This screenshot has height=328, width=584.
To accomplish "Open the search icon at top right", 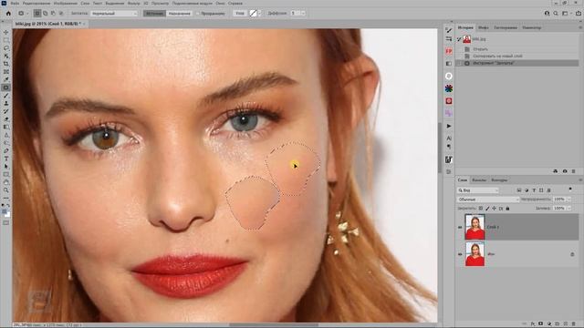I will (556, 13).
